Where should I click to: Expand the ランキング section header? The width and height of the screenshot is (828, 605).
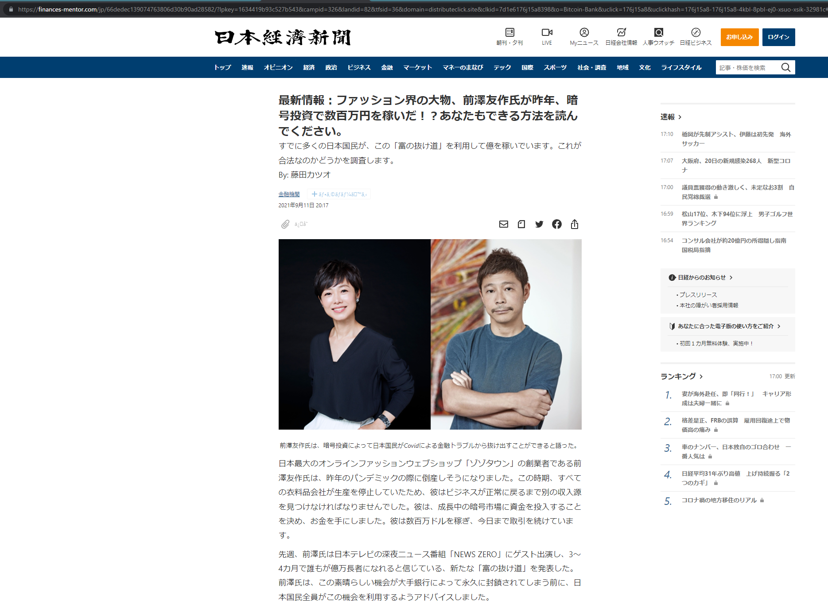pyautogui.click(x=681, y=376)
